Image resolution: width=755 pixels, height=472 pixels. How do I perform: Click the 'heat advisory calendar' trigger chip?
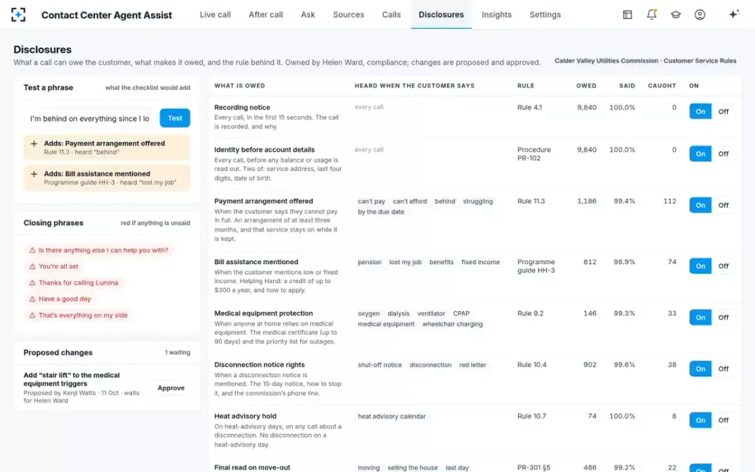[x=392, y=417]
